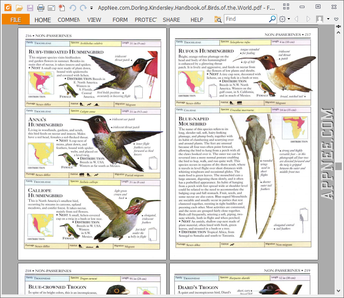The image size is (344, 298).
Task: Click the Rufous Hummingbird distribution map
Action: (x=191, y=82)
